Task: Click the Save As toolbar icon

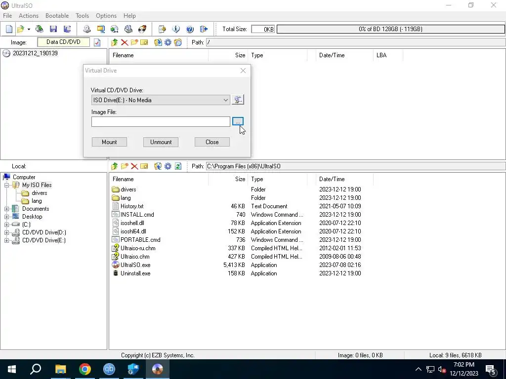Action: 67,29
